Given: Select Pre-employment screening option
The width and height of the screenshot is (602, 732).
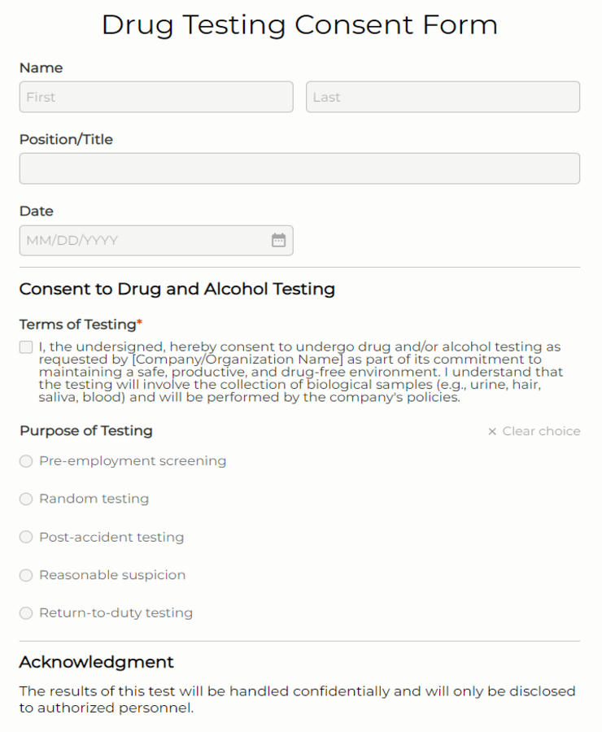Looking at the screenshot, I should (25, 461).
